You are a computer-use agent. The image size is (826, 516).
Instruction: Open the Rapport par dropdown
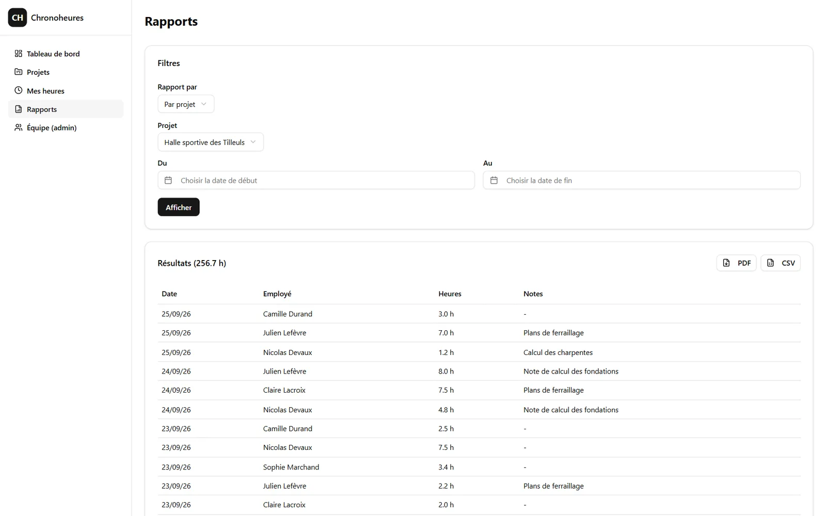tap(186, 104)
